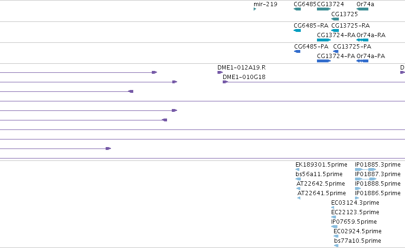405x248 pixels.
Task: Click the DME1-010G18 clone start marker
Action: 225,82
